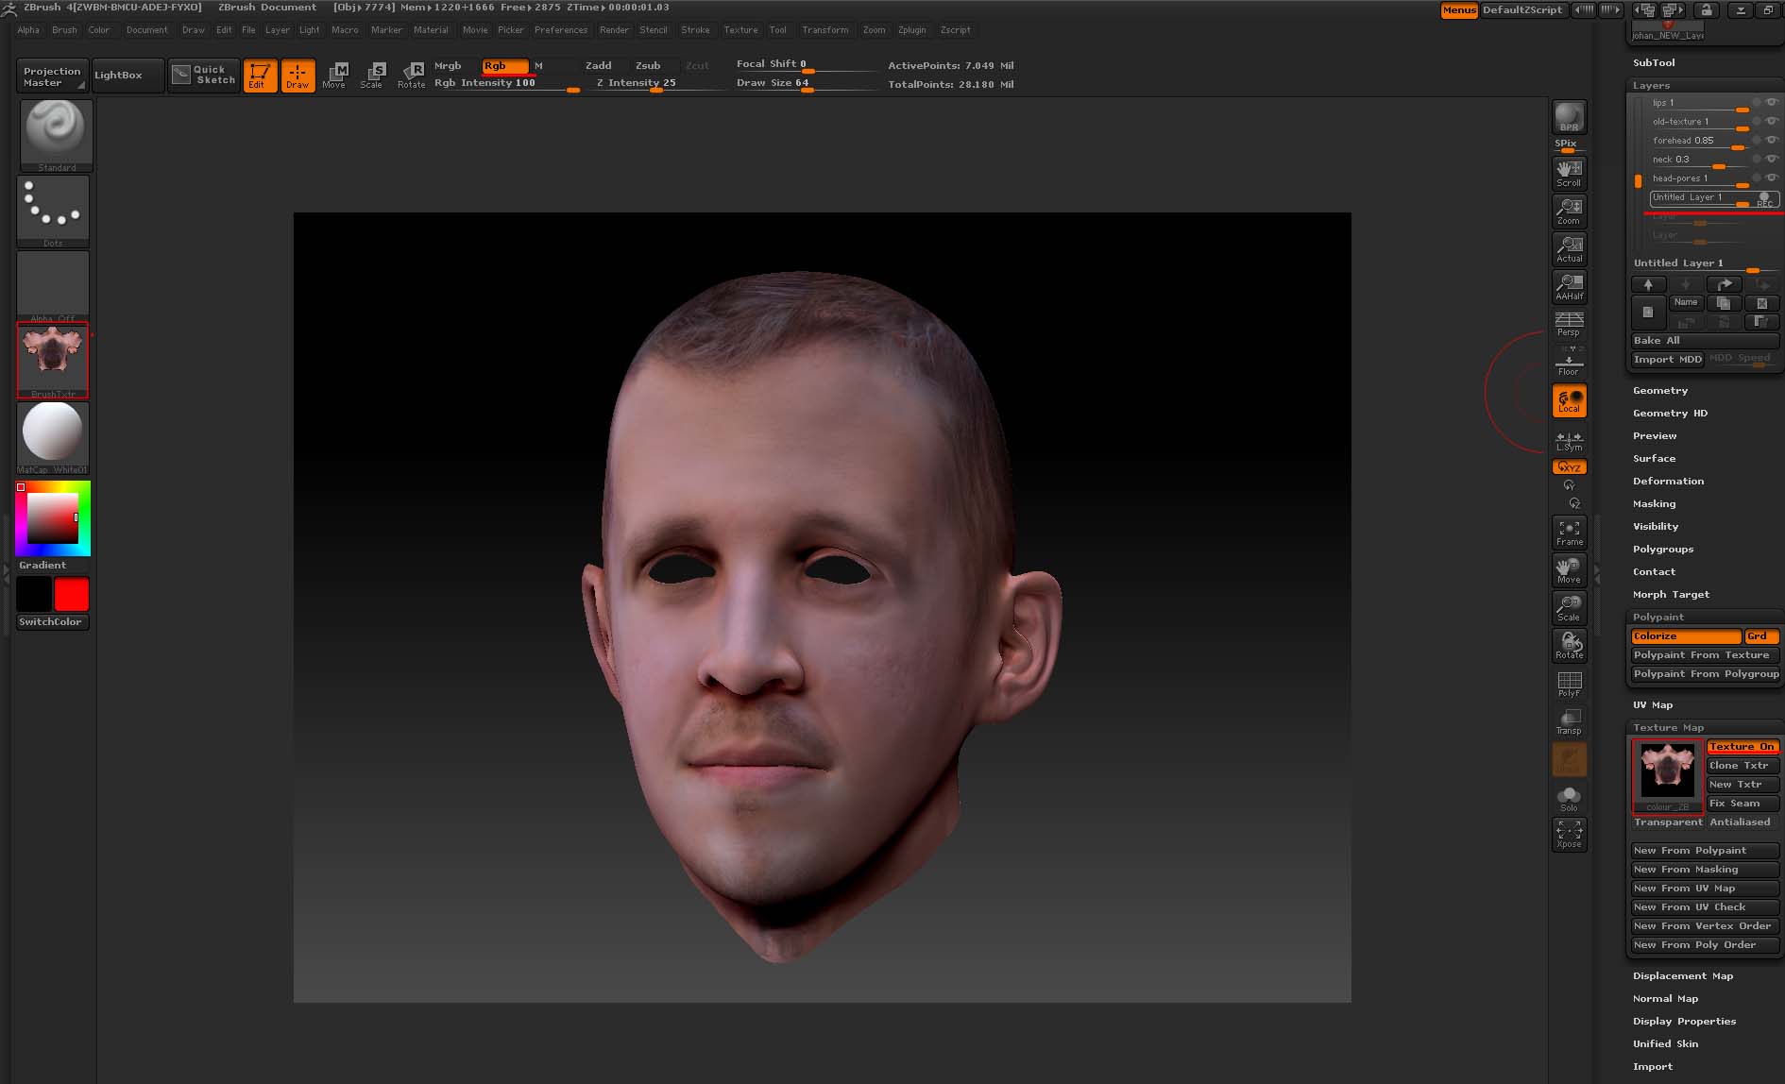Open the Texture menu
Screen dimensions: 1785x1084
740,30
